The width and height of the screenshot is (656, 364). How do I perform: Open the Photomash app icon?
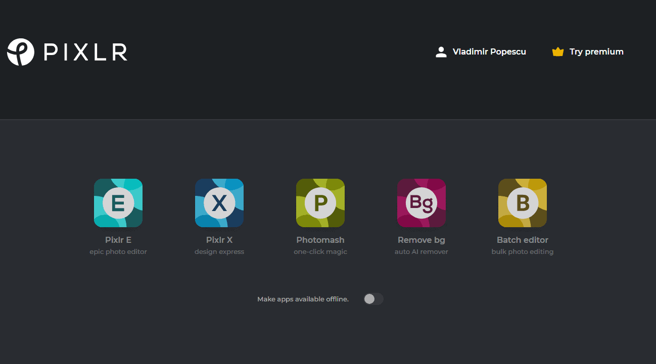[x=320, y=203]
